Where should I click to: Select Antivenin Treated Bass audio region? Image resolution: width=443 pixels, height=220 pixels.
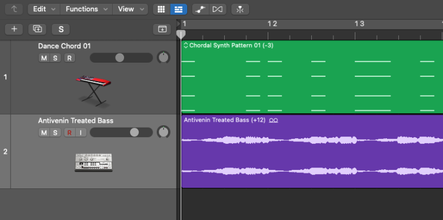pos(312,151)
